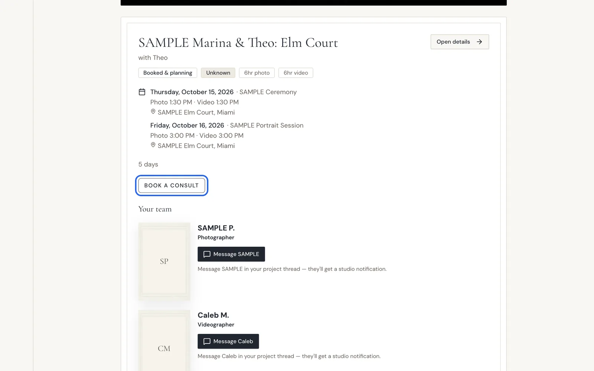Click chat bubble icon on Message SAMPLE
This screenshot has height=371, width=594.
pos(207,254)
